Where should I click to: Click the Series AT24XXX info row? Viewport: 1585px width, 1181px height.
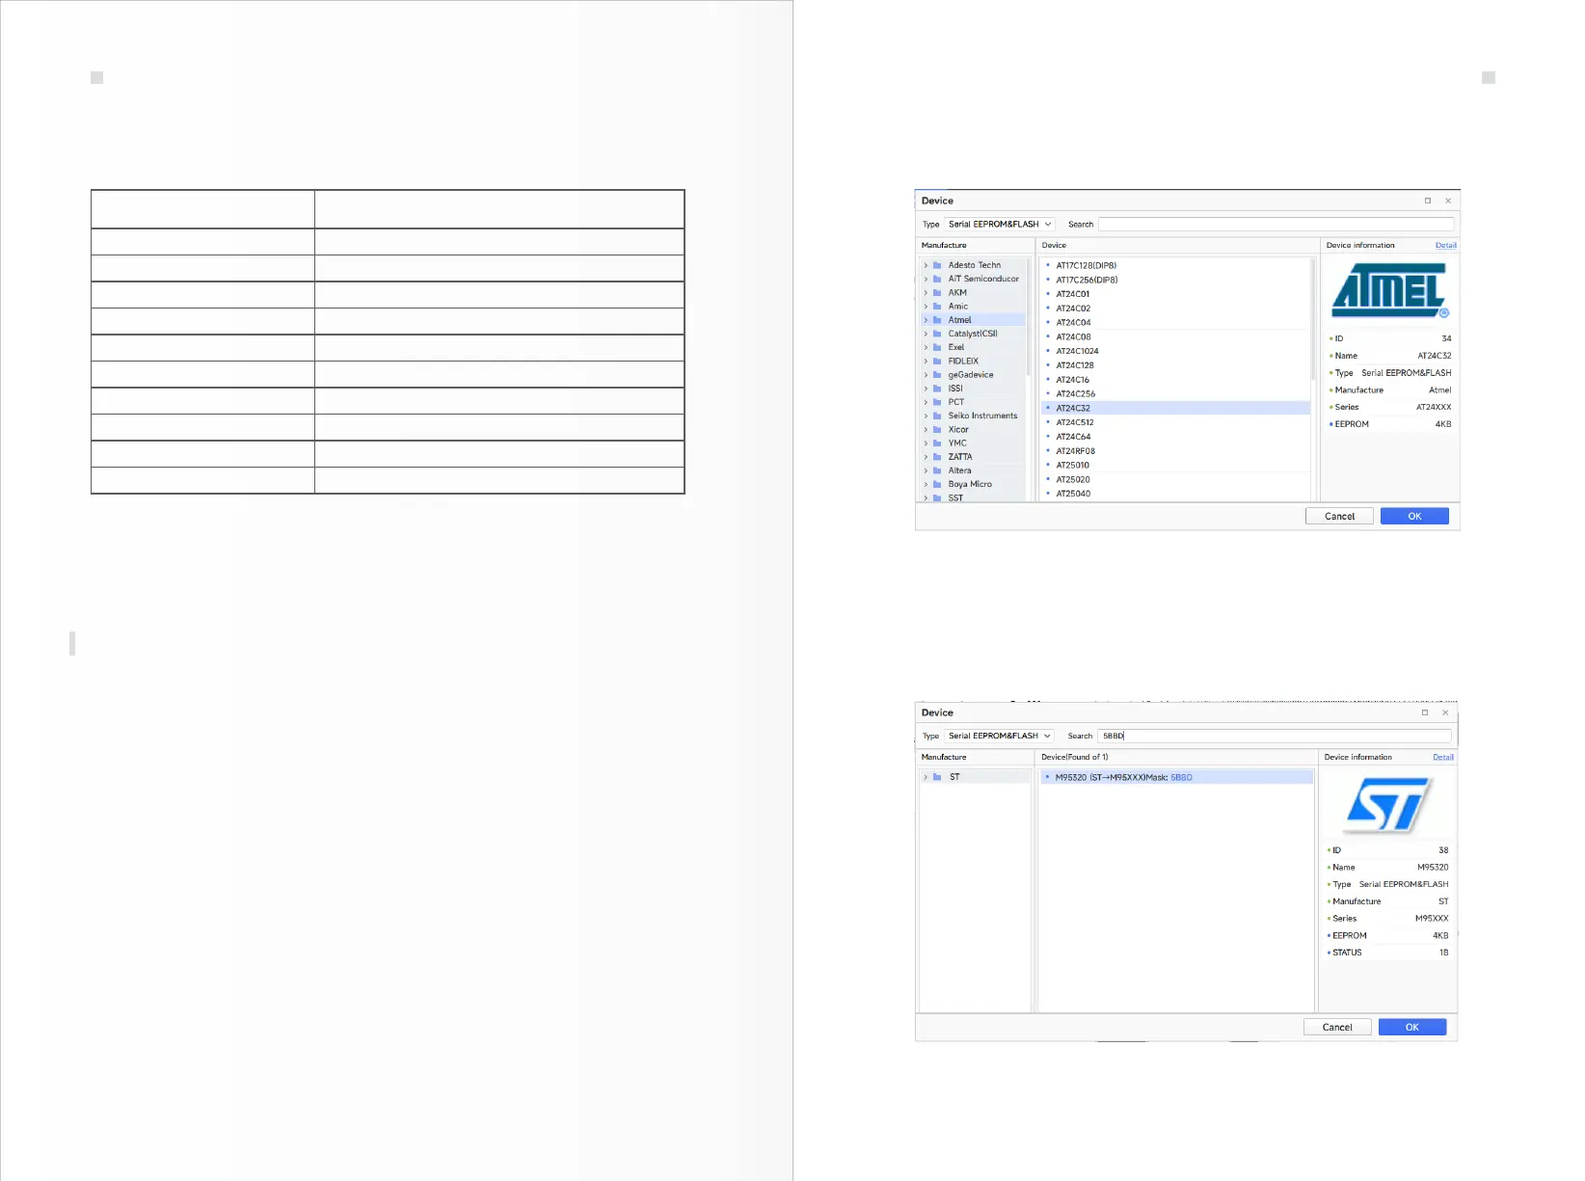[1390, 407]
